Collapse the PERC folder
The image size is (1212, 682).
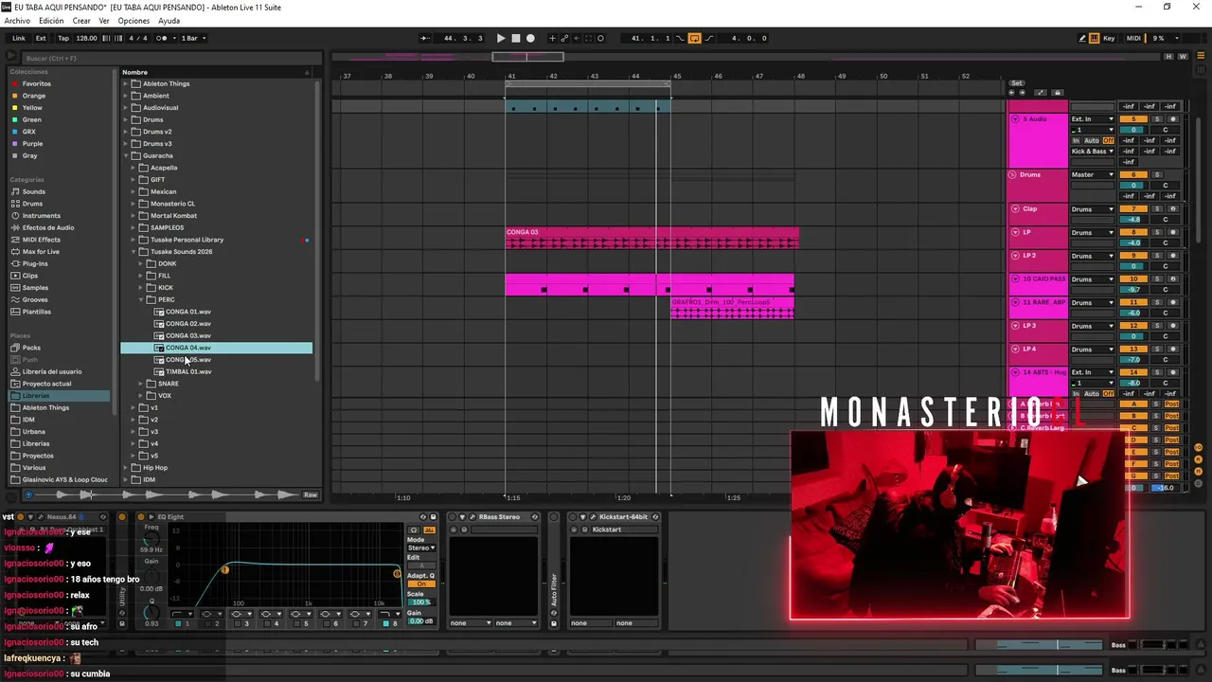click(142, 299)
